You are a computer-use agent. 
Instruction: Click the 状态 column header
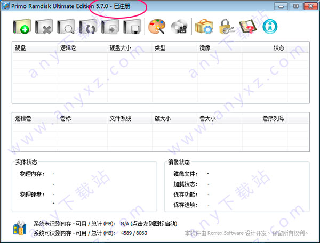(265, 48)
